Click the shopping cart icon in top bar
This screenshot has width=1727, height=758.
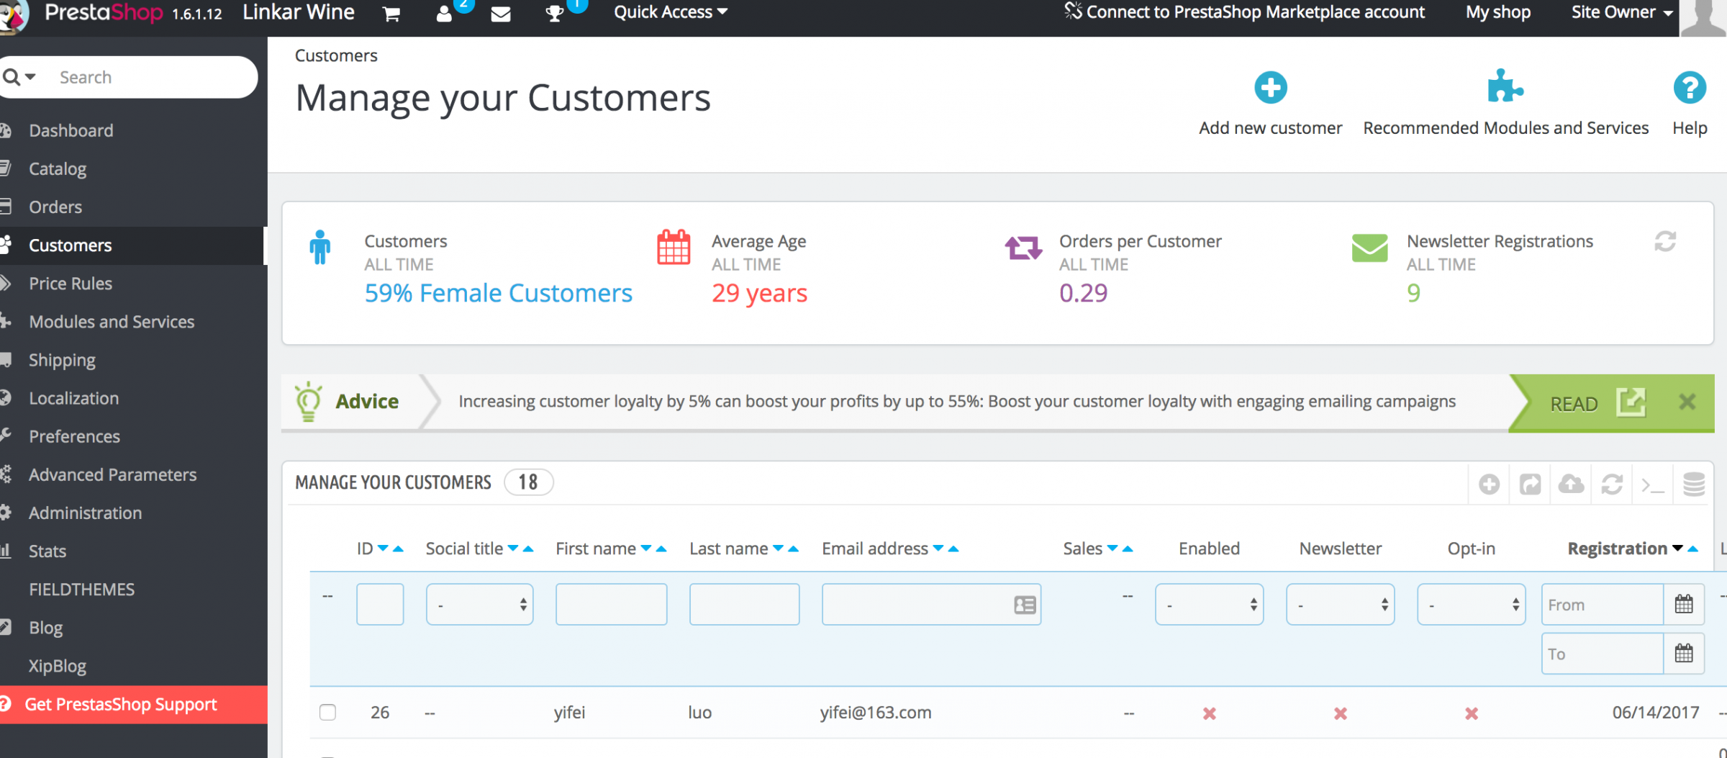[x=391, y=14]
